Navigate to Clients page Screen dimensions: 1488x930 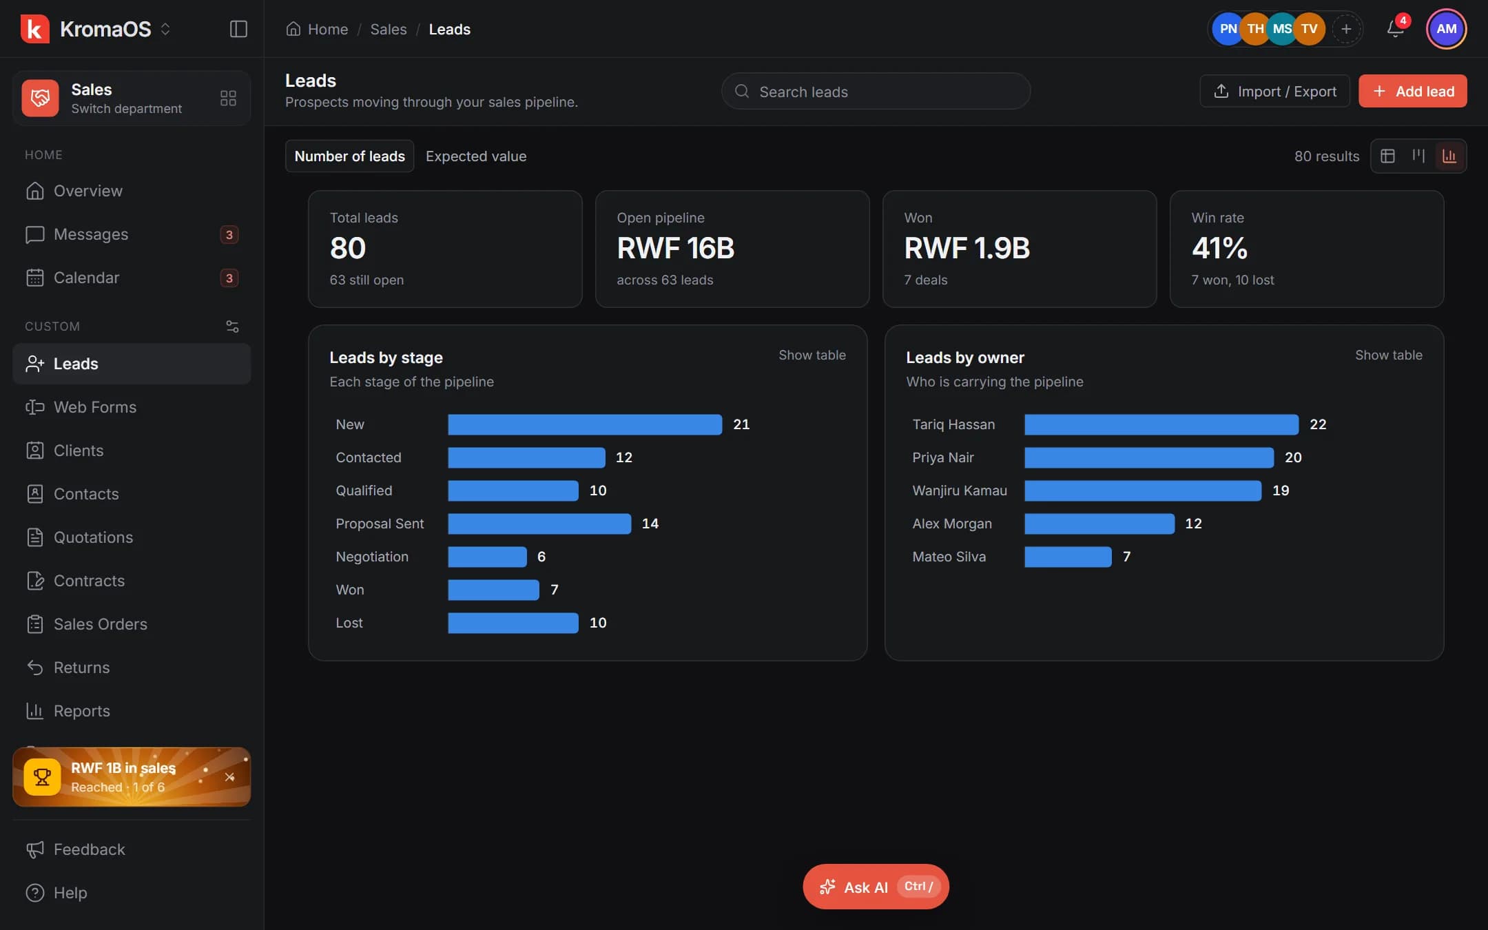click(x=132, y=451)
